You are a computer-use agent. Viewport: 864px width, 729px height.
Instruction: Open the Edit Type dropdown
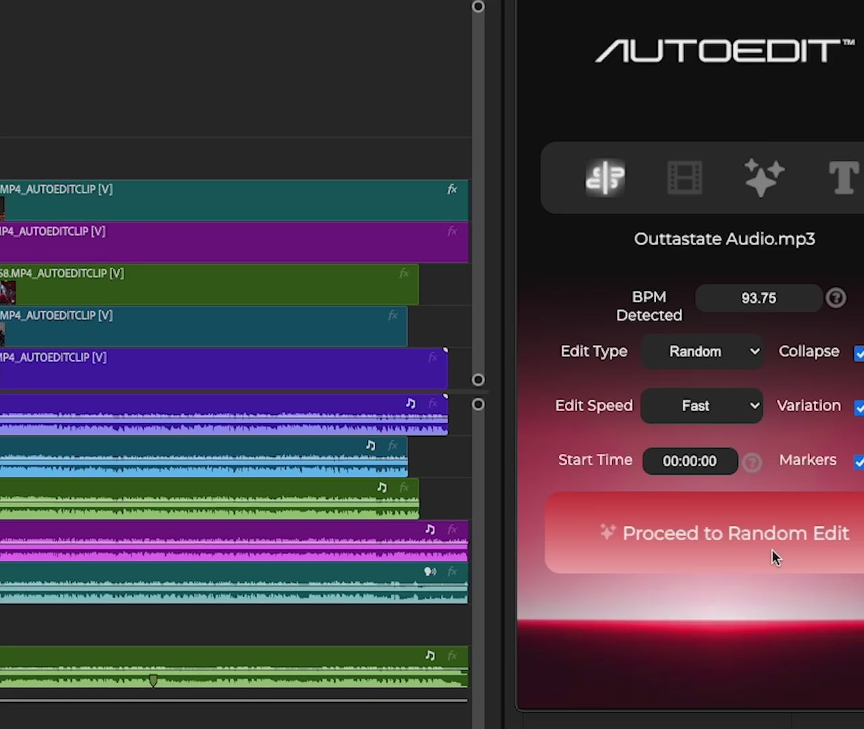pyautogui.click(x=702, y=352)
